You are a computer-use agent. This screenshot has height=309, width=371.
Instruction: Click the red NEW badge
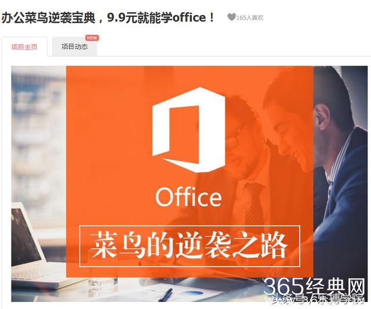(x=92, y=38)
